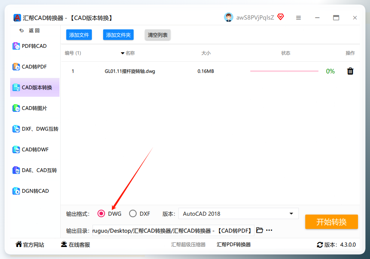Click the 大小 column header
The height and width of the screenshot is (259, 370).
(x=206, y=53)
